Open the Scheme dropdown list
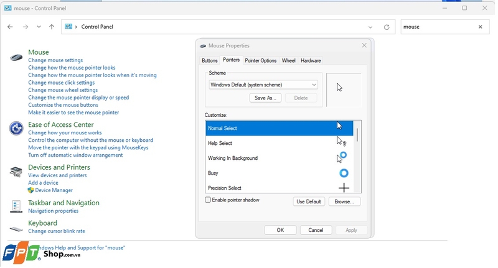This screenshot has height=268, width=498. click(x=314, y=85)
